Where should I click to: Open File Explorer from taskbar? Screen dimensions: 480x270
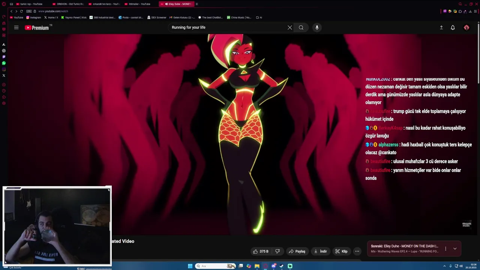pyautogui.click(x=257, y=266)
